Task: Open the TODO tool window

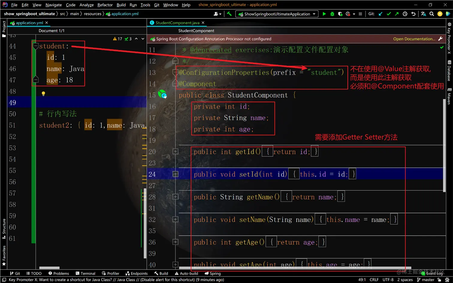Action: pyautogui.click(x=34, y=273)
